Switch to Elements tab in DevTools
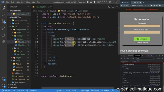The height and width of the screenshot is (92, 164). pyautogui.click(x=130, y=56)
